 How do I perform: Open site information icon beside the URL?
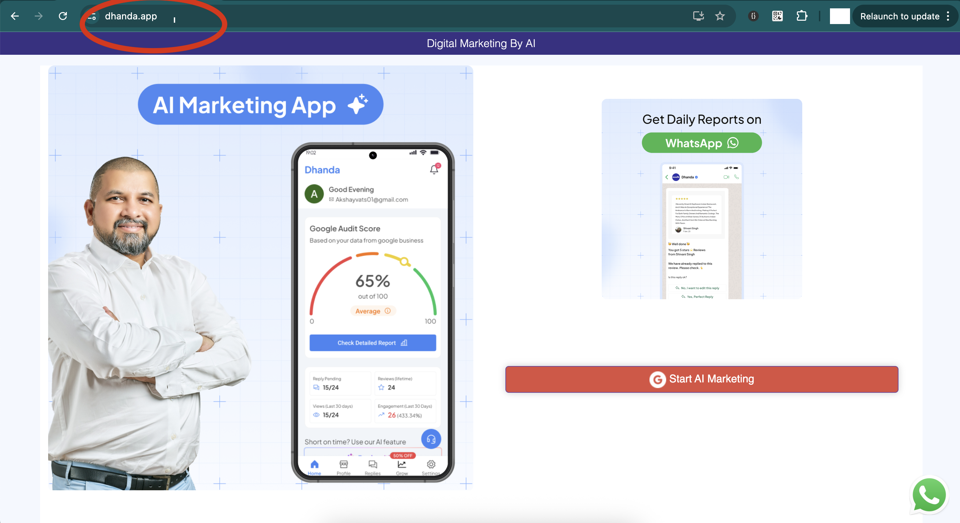click(x=92, y=16)
